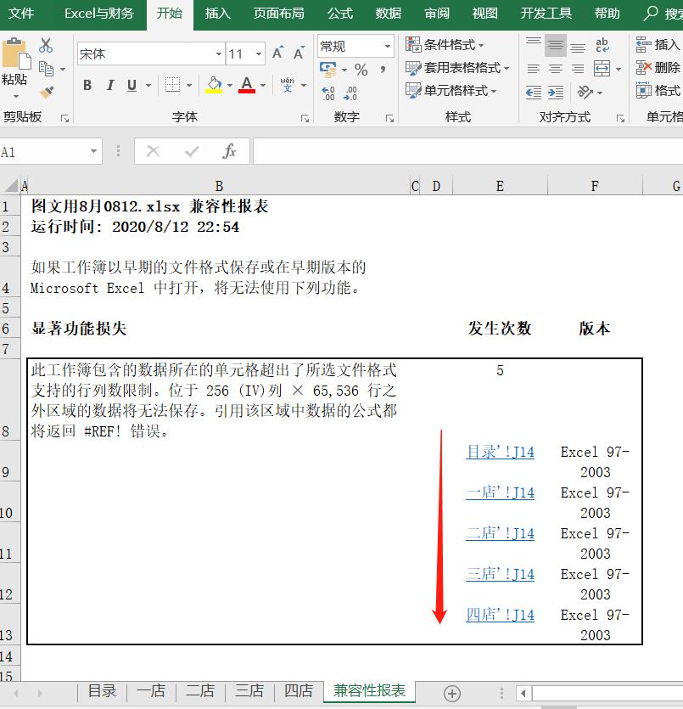Toggle underline formatting
The image size is (683, 709).
pos(131,85)
